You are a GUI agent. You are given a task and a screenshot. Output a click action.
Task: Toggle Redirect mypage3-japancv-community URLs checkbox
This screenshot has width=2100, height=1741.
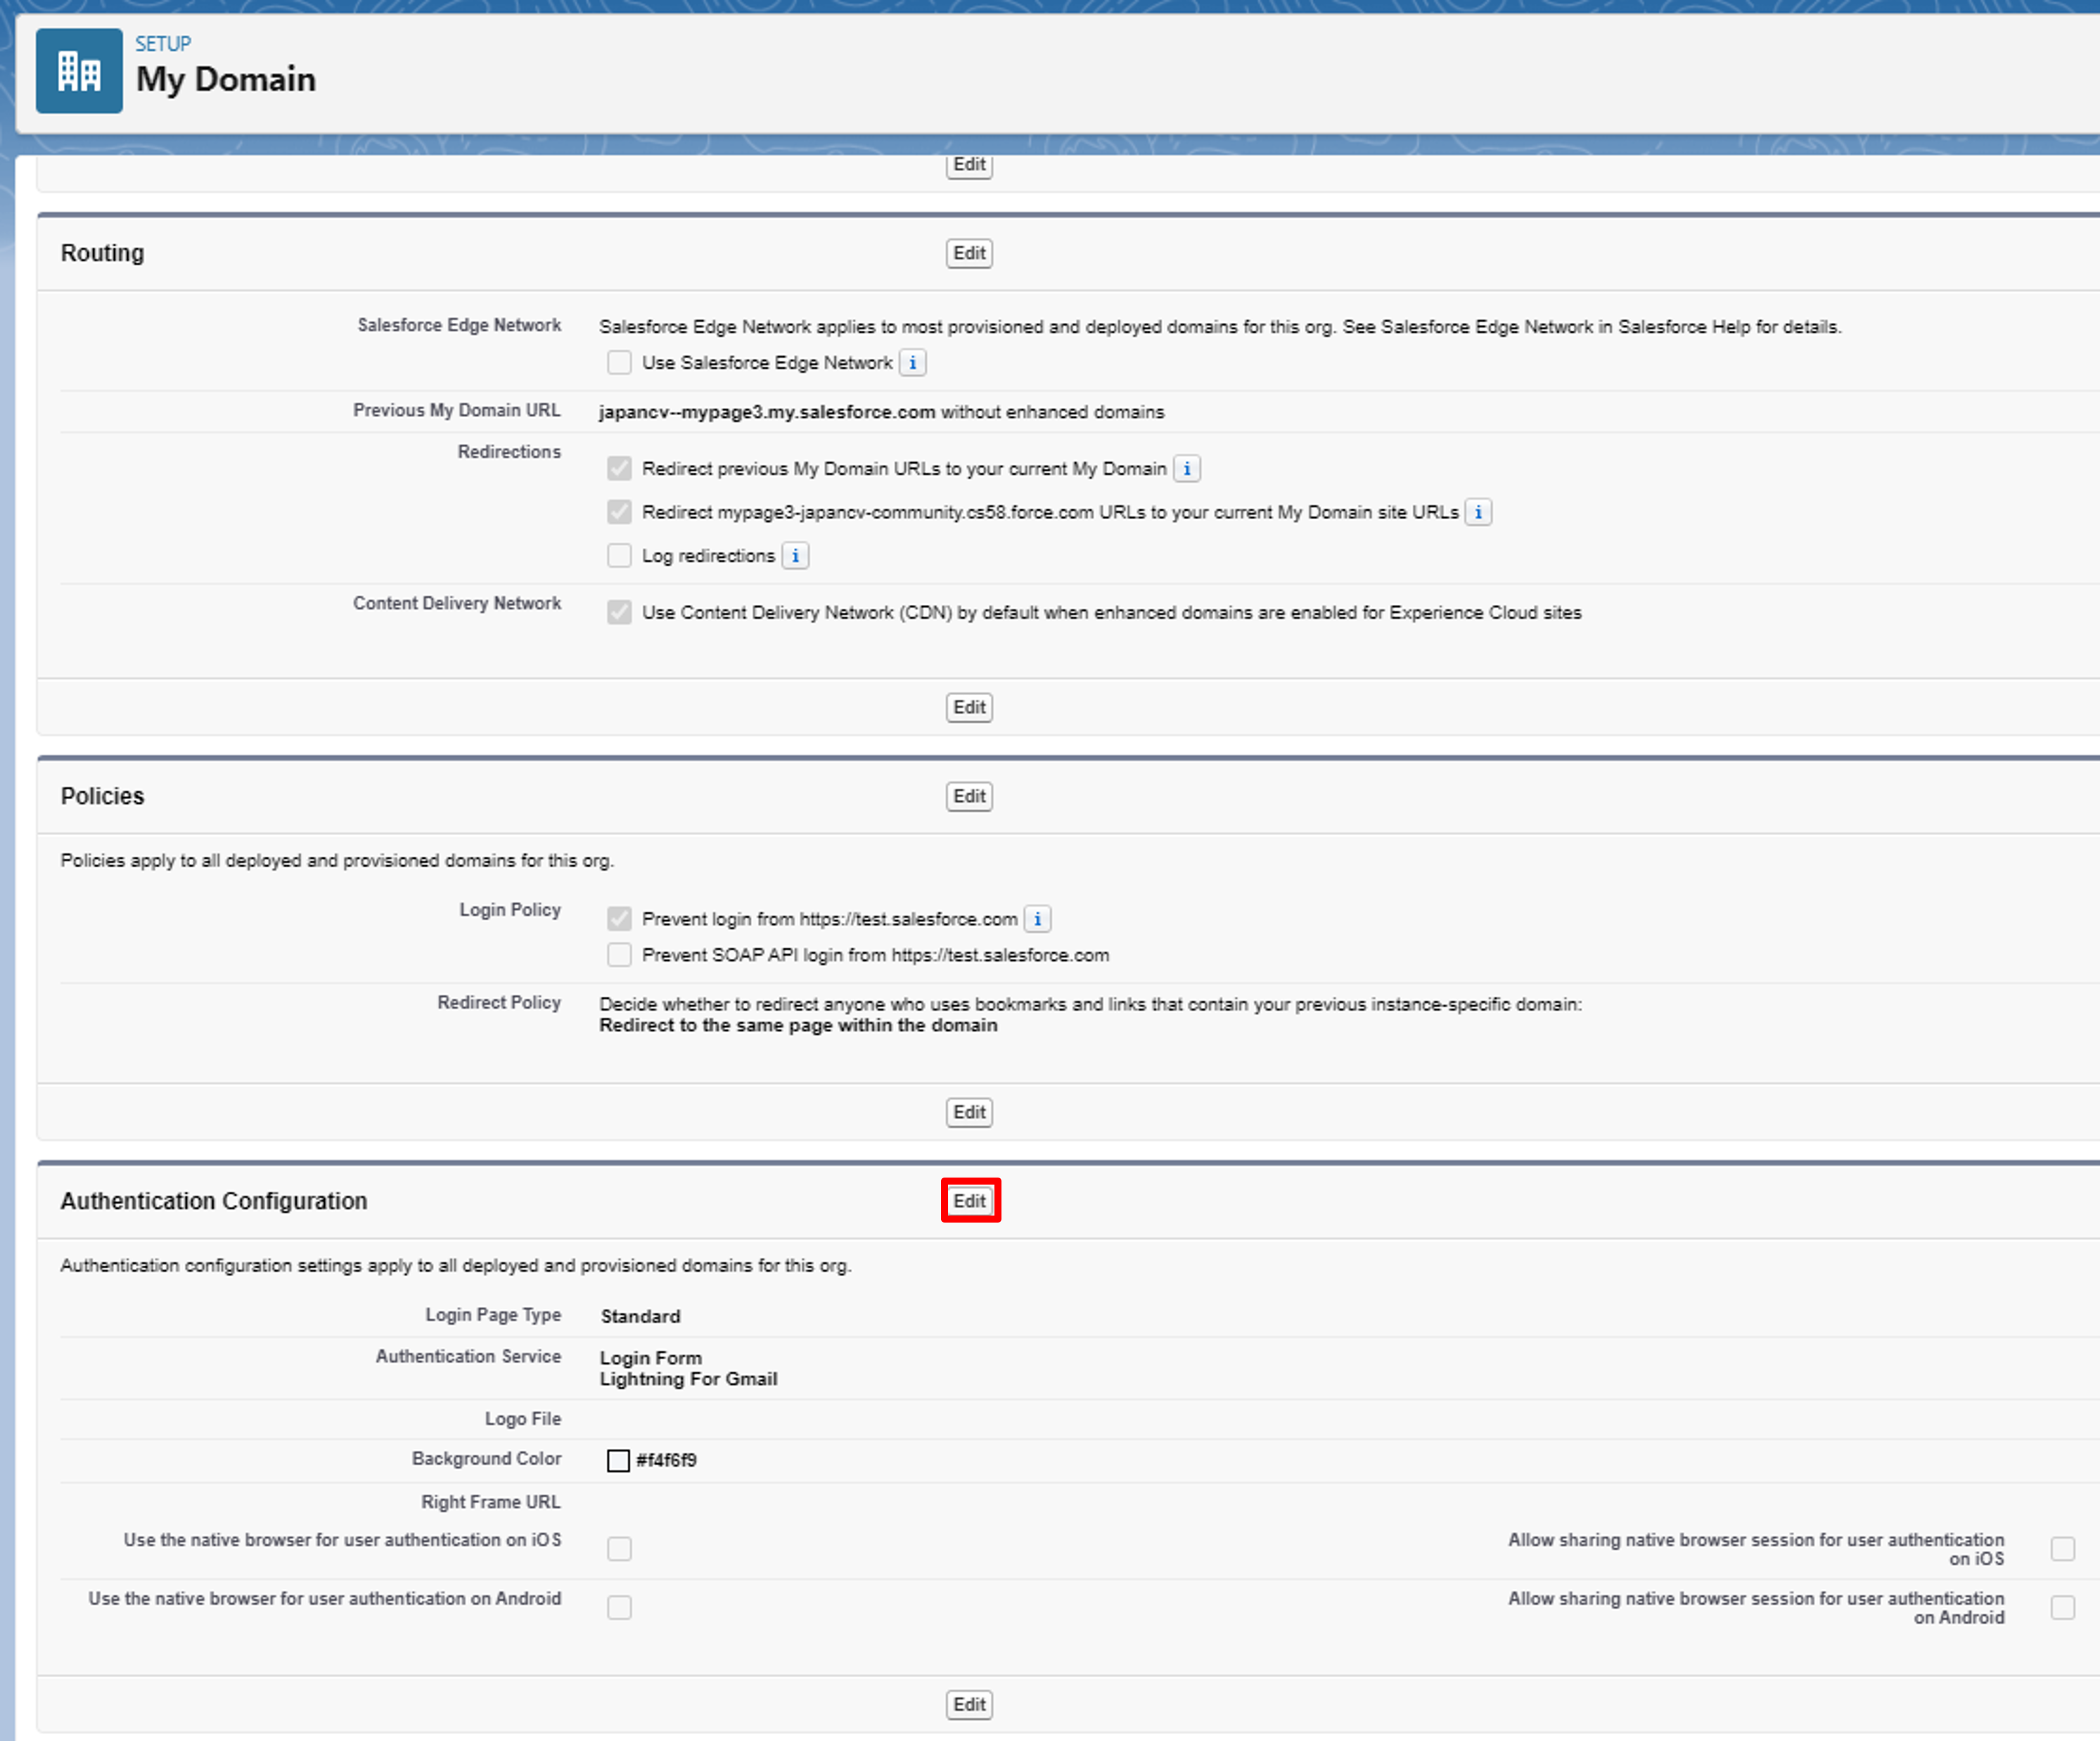[619, 512]
